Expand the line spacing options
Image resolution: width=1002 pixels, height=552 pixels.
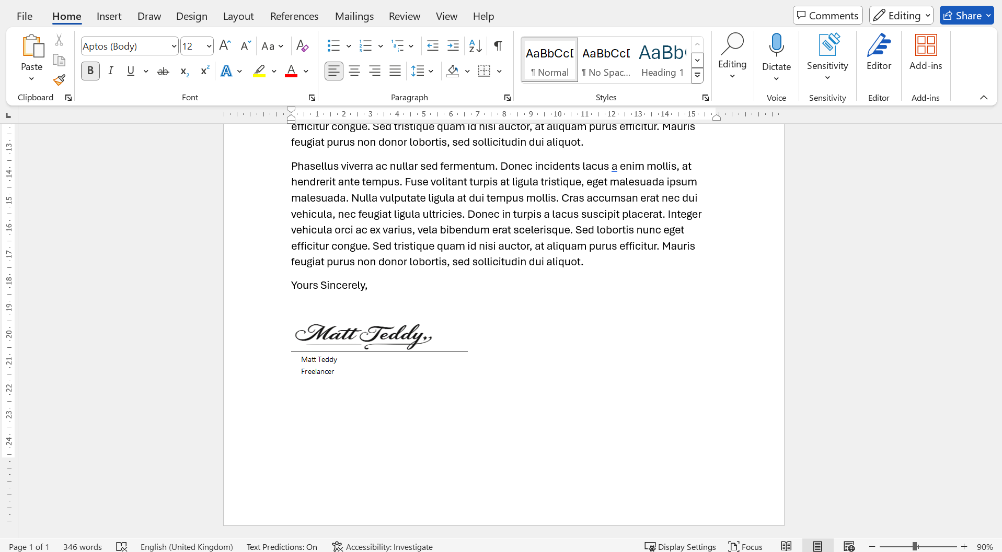coord(430,71)
